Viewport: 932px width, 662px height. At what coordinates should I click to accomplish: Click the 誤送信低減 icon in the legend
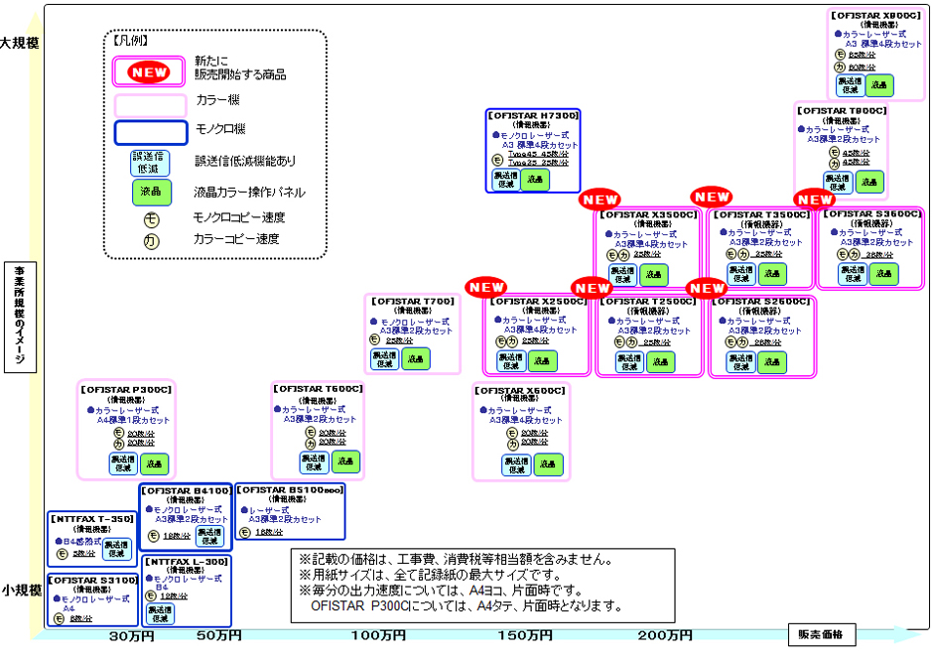(x=150, y=163)
